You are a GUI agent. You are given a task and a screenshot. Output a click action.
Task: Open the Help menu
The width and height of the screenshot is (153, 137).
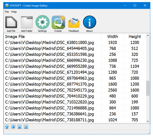[14, 12]
